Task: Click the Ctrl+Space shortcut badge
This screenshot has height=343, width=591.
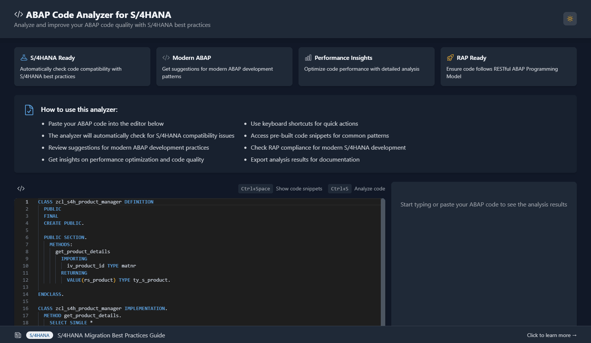Action: click(255, 189)
